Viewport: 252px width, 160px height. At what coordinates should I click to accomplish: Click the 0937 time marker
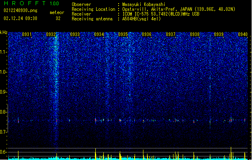[x=171, y=34]
